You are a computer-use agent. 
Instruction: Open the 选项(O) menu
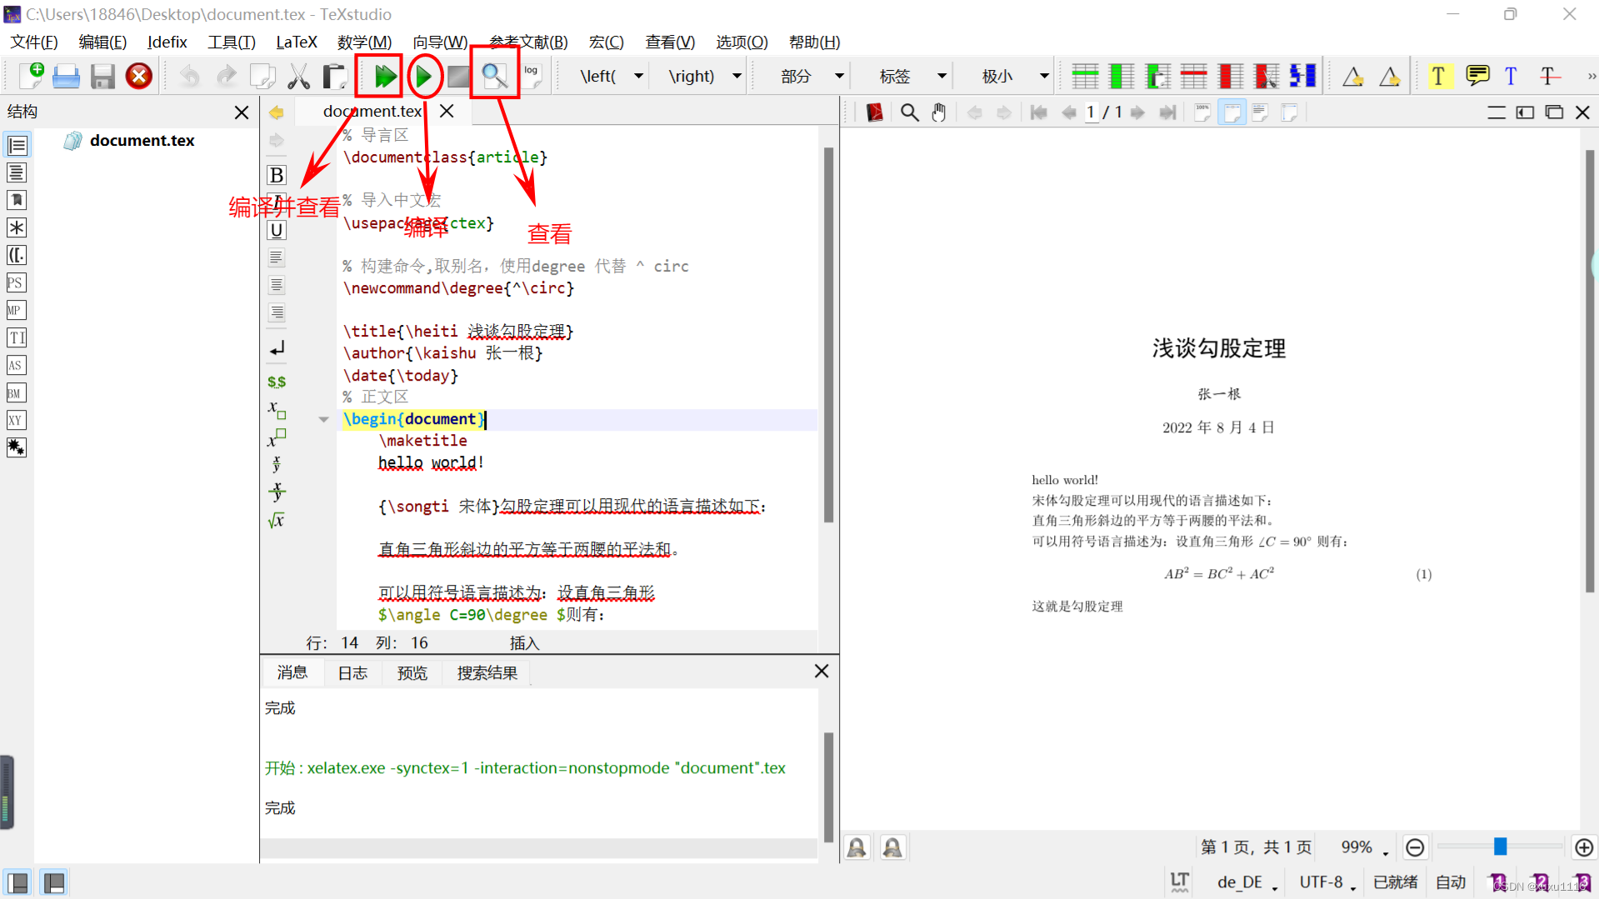tap(742, 42)
